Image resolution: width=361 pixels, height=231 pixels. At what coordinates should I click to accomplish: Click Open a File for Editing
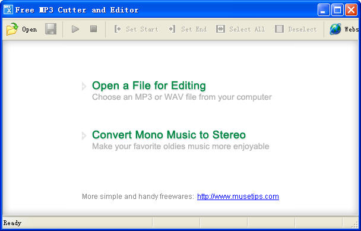point(148,86)
